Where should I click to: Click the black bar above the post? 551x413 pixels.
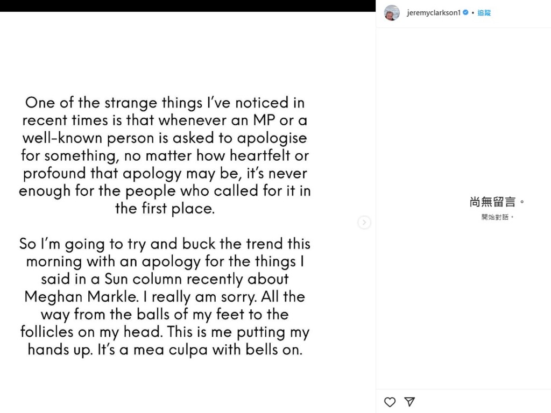point(188,5)
